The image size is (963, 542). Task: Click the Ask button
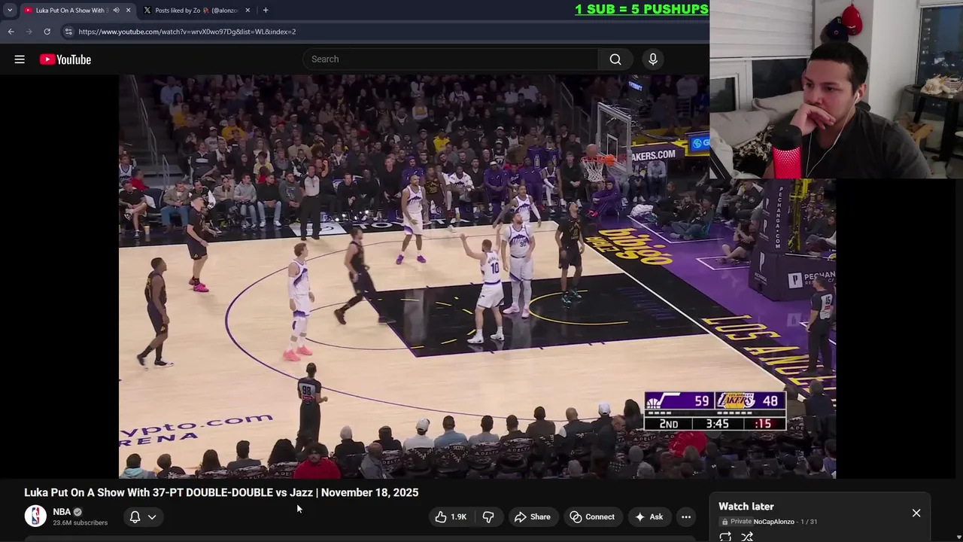pyautogui.click(x=649, y=517)
